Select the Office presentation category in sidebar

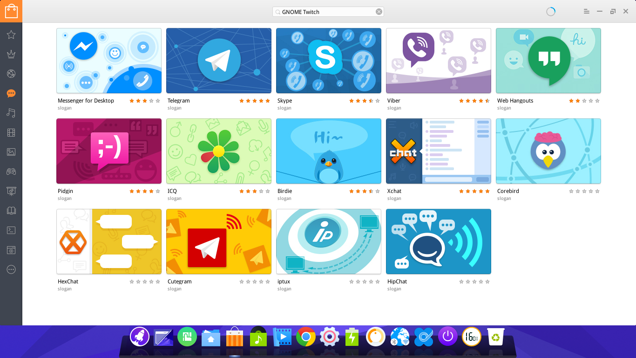(x=11, y=191)
